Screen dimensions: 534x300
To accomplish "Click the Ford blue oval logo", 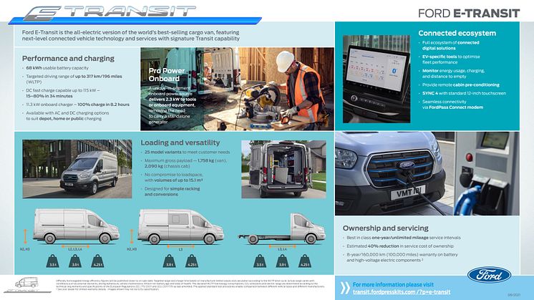I will point(489,275).
